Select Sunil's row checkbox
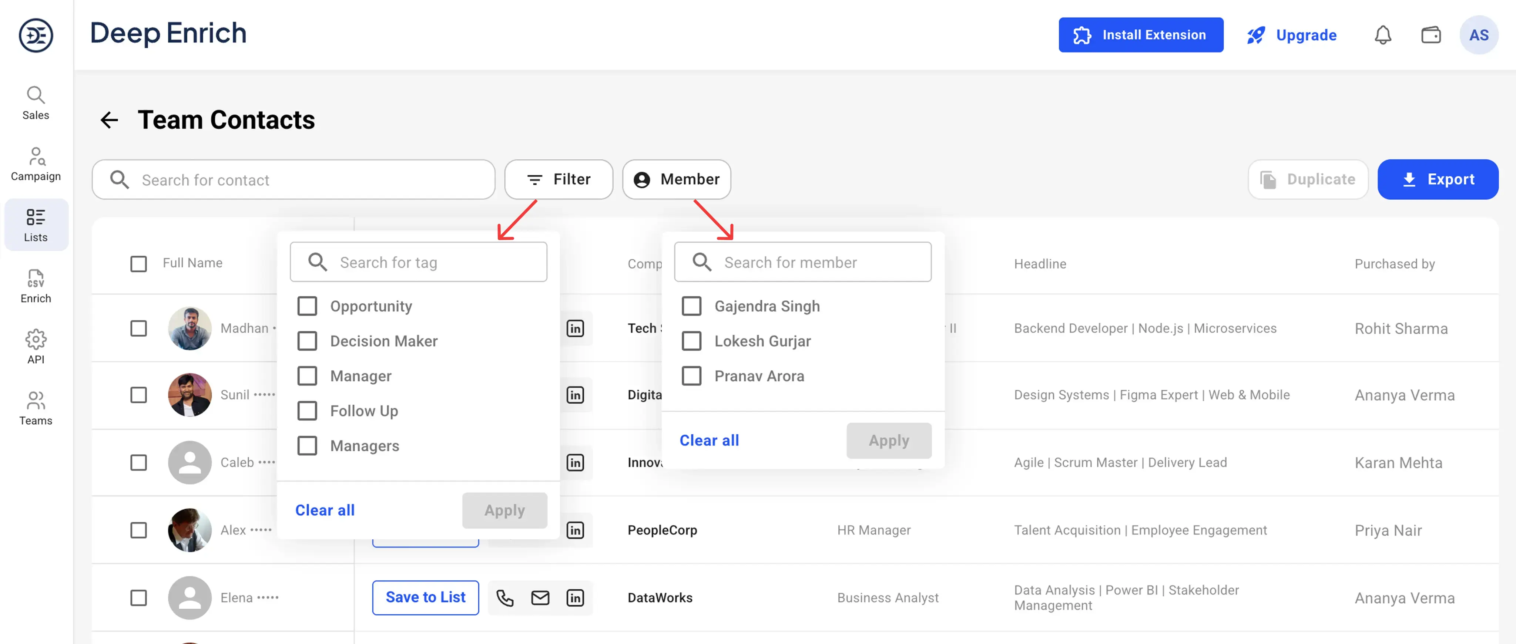The height and width of the screenshot is (644, 1516). (x=138, y=395)
